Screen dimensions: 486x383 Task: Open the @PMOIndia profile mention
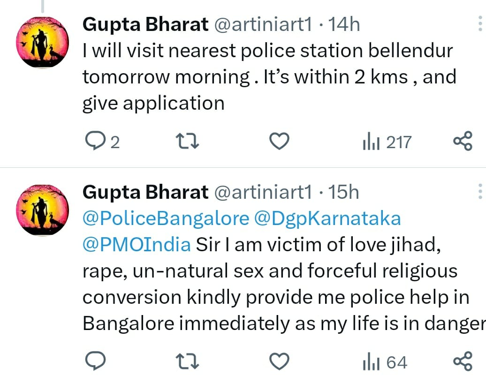click(137, 244)
